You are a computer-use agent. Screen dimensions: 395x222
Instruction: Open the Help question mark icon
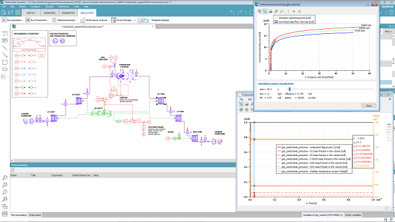[391, 12]
